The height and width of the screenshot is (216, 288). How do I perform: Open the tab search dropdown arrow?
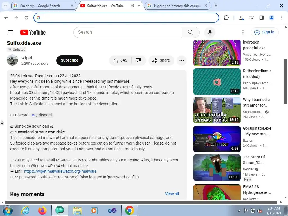pos(6,6)
